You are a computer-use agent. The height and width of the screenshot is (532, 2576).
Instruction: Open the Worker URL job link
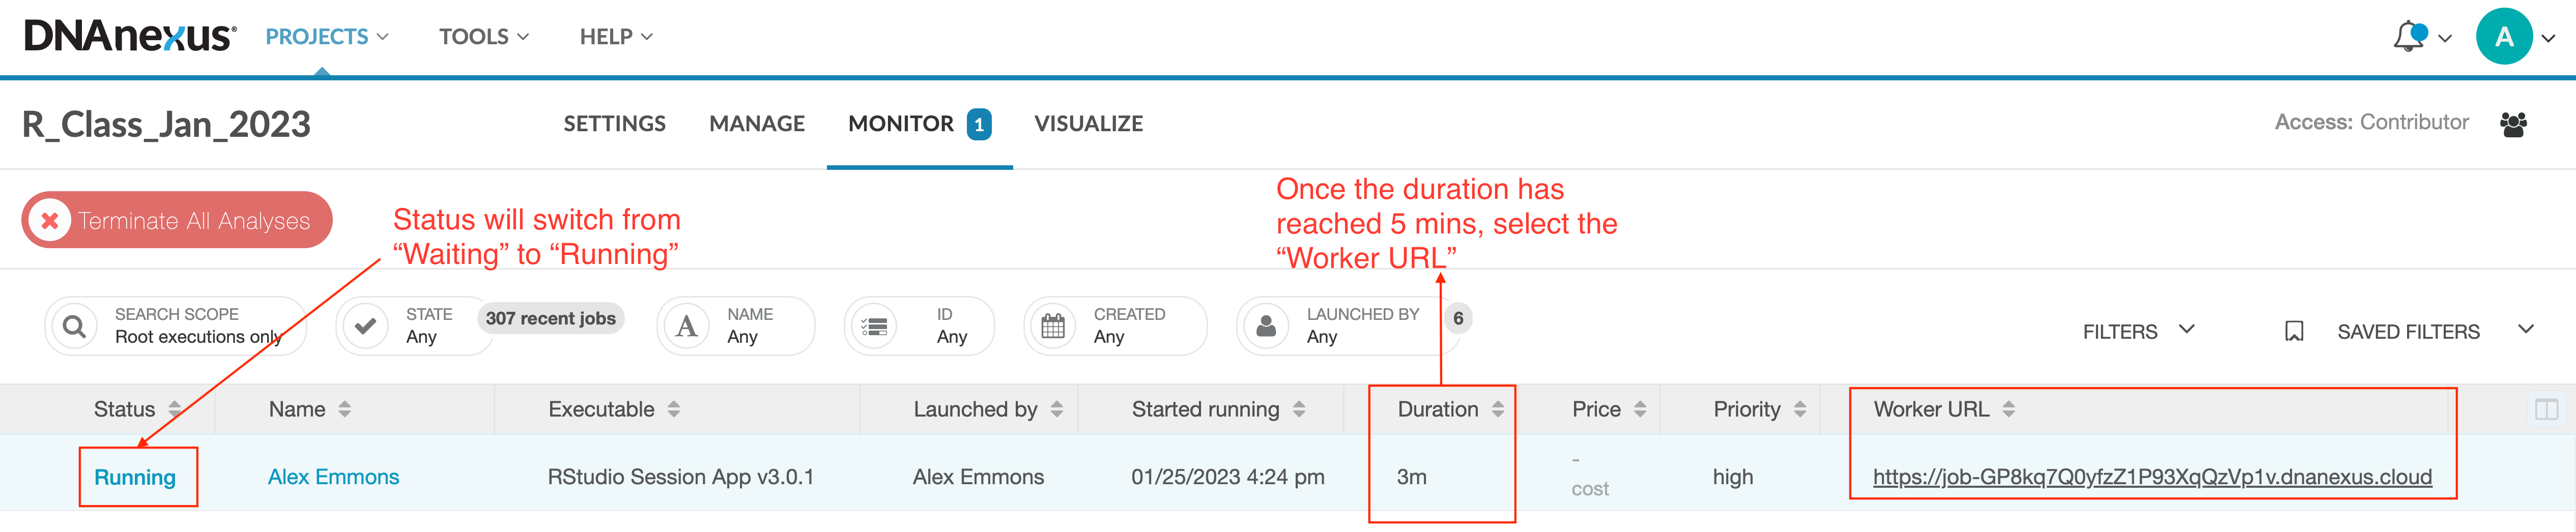click(2151, 477)
